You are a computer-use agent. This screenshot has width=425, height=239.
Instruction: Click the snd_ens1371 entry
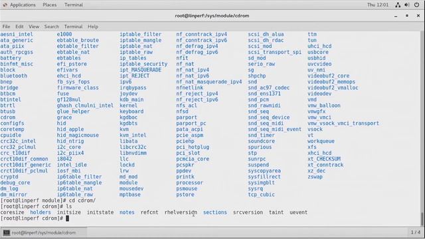pyautogui.click(x=264, y=94)
